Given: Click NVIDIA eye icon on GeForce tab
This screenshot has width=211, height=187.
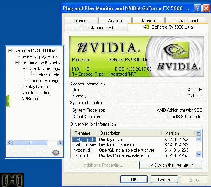Looking at the screenshot, I should (x=146, y=27).
